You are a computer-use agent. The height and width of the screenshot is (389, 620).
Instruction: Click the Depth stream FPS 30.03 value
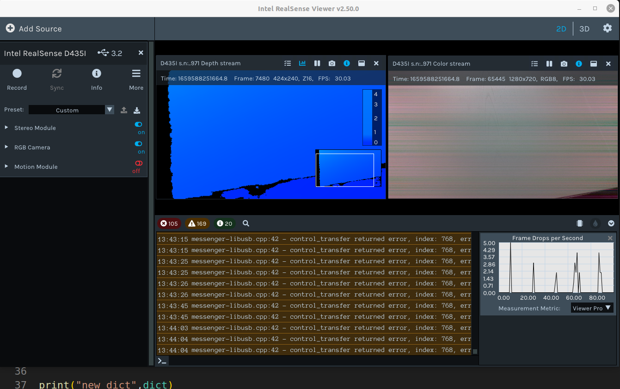(343, 79)
